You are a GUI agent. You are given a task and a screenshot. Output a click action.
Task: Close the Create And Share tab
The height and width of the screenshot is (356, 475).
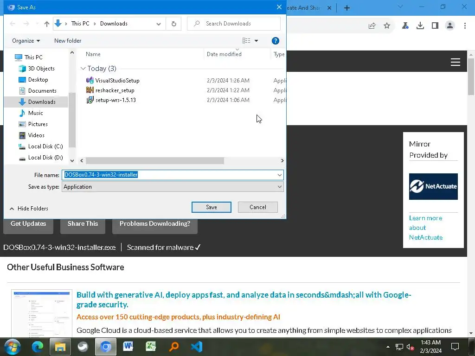point(329,8)
